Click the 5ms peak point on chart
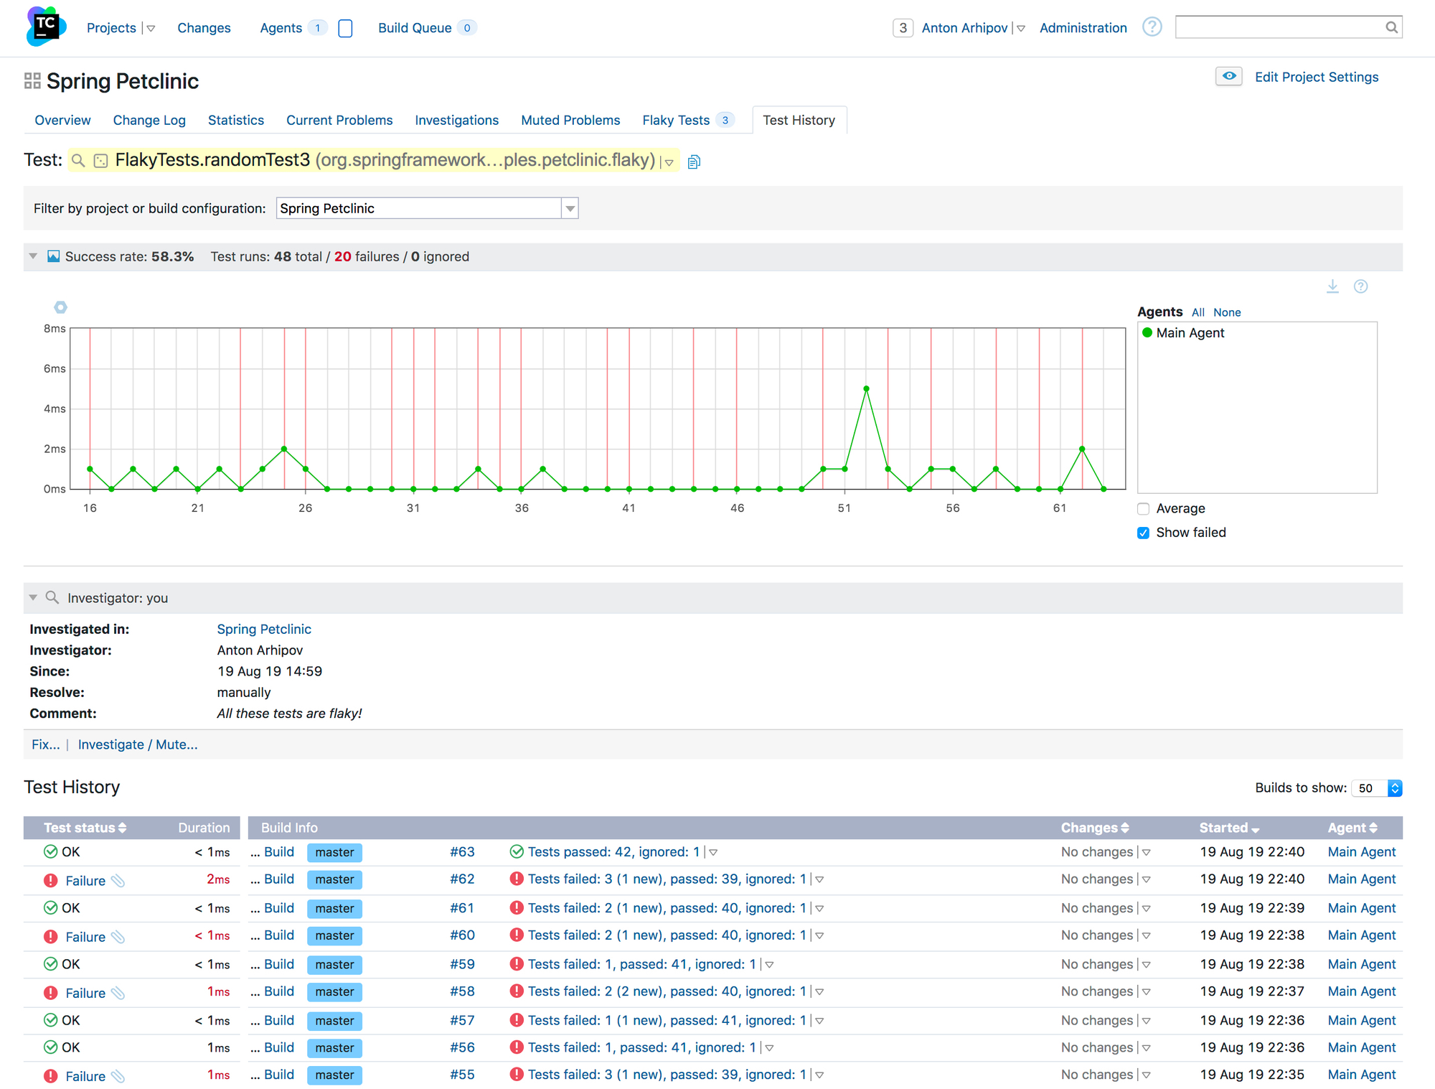Image resolution: width=1435 pixels, height=1089 pixels. (x=867, y=388)
